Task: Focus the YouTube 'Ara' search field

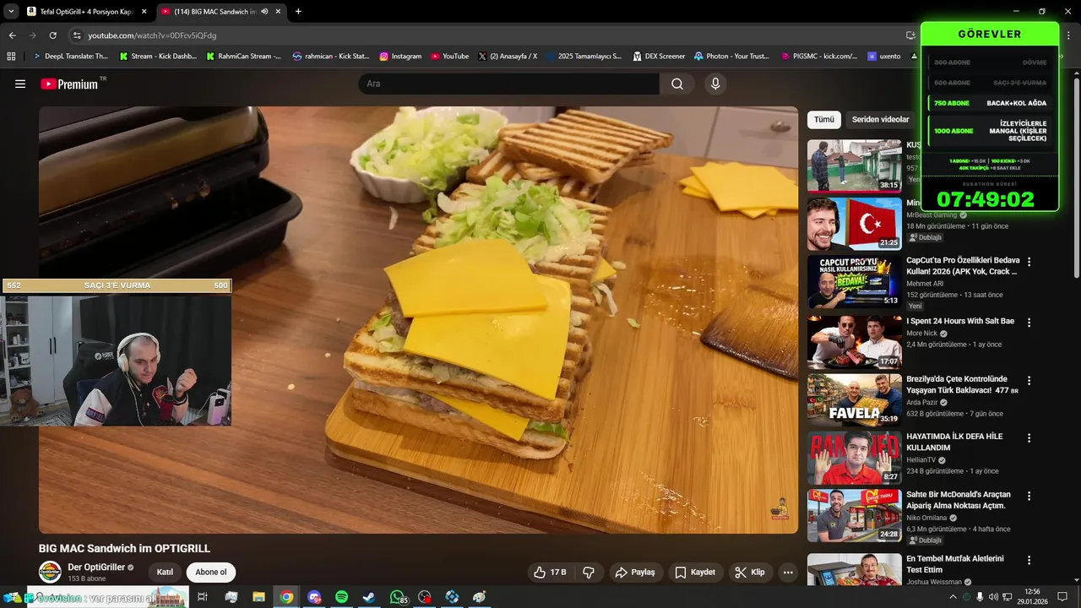Action: tap(509, 84)
